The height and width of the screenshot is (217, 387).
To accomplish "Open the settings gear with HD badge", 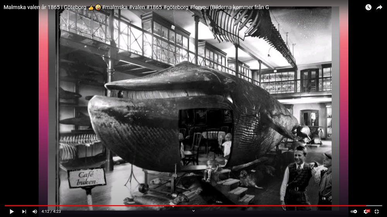I will pos(366,212).
